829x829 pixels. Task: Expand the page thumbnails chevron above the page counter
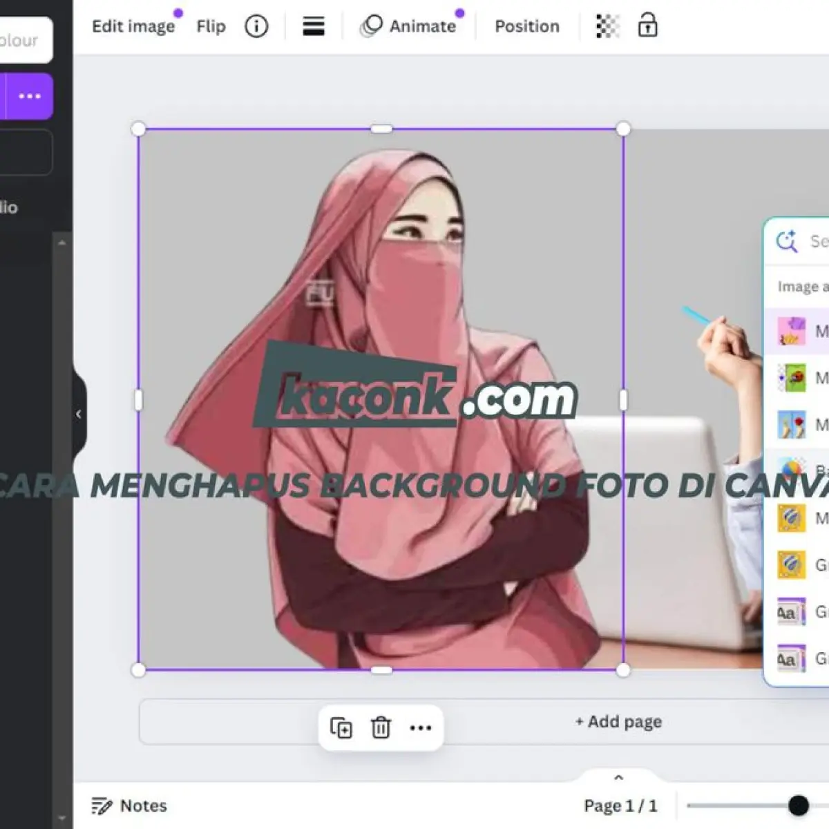619,778
